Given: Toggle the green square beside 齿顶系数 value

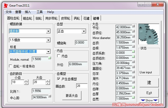Looking at the screenshot, I should click(133, 51).
